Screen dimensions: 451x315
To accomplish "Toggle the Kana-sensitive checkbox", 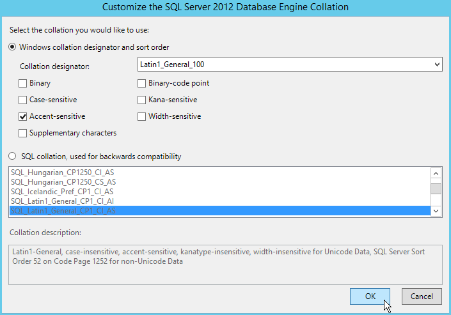I will [x=142, y=100].
